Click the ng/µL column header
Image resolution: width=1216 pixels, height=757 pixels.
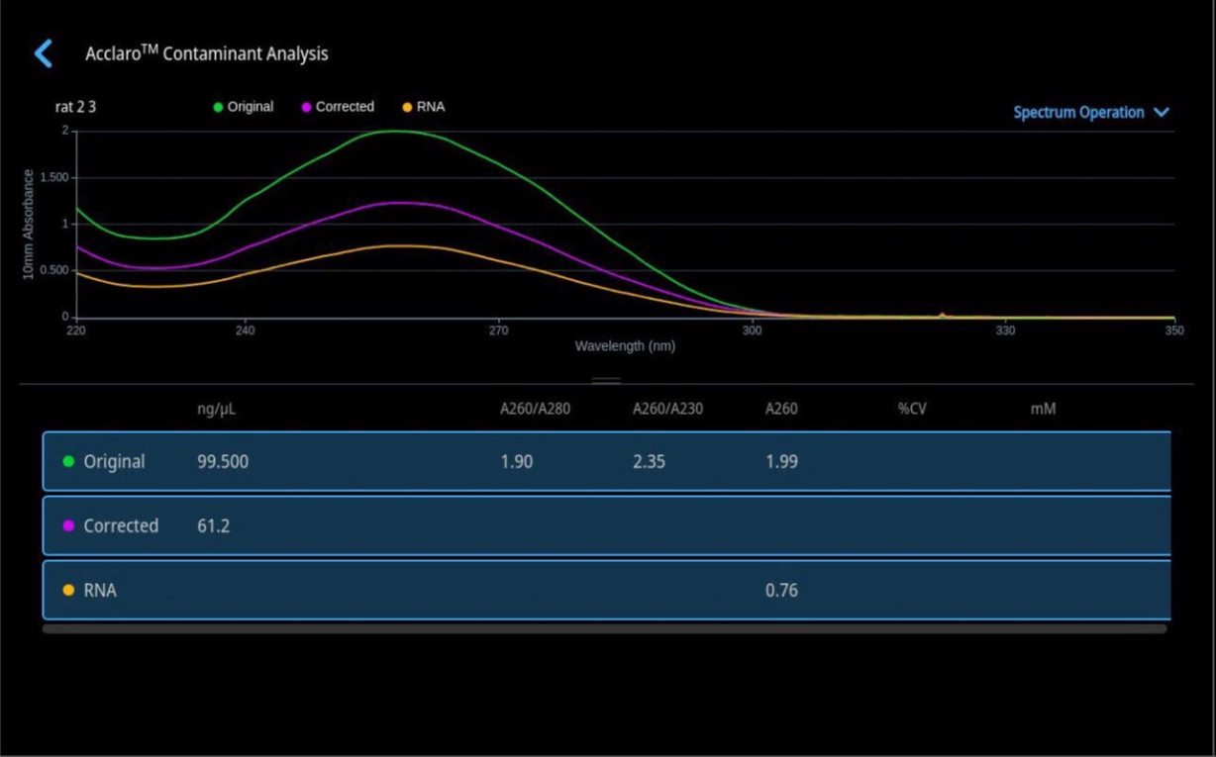click(x=217, y=409)
